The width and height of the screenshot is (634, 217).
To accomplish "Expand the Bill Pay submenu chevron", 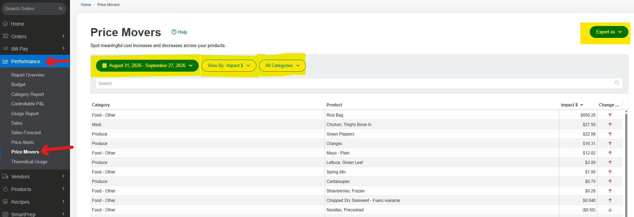I will [63, 48].
